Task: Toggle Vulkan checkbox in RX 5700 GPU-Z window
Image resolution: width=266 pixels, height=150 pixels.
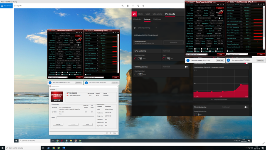Action: 57,75
